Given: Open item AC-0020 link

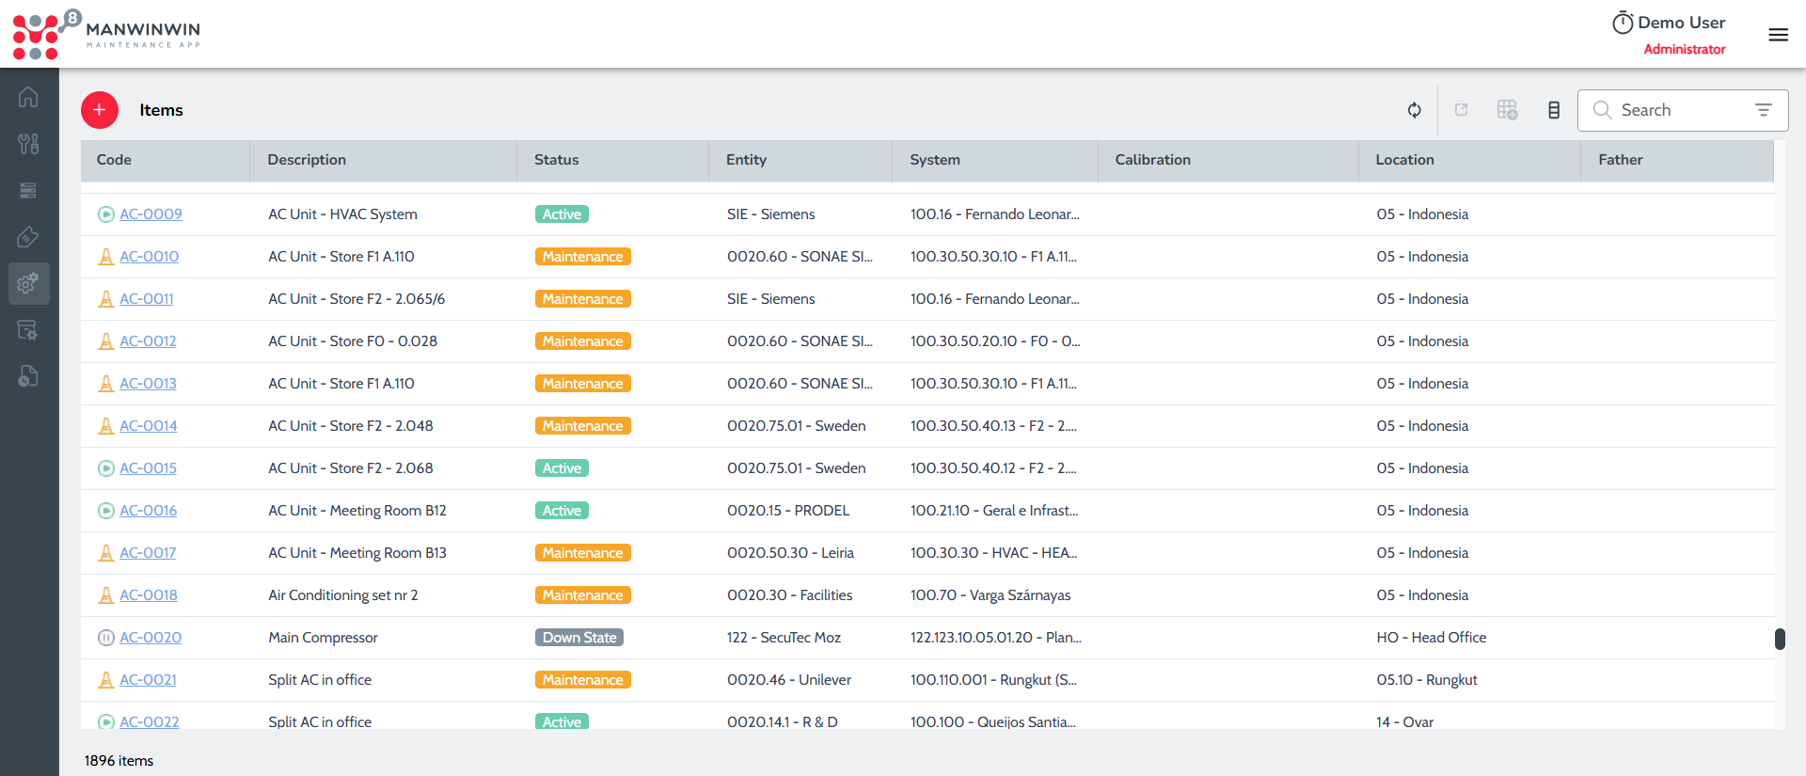Looking at the screenshot, I should click(x=150, y=638).
